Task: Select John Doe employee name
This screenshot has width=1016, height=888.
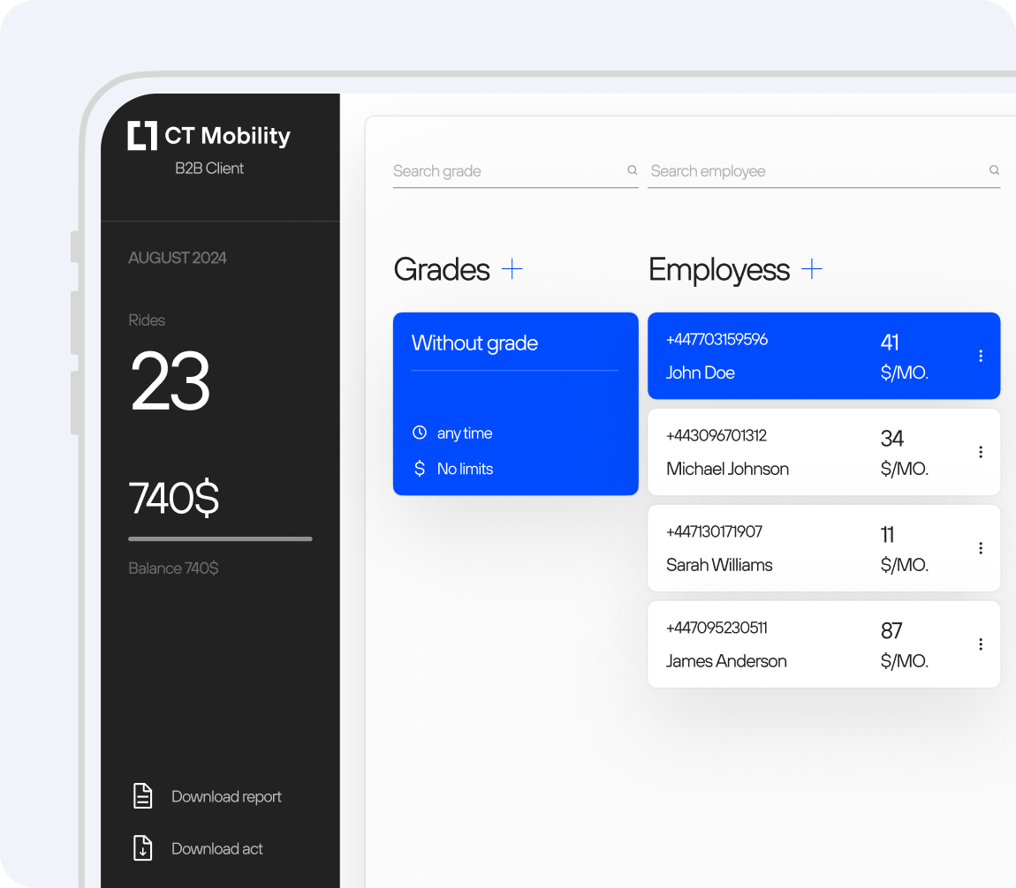Action: (x=701, y=373)
